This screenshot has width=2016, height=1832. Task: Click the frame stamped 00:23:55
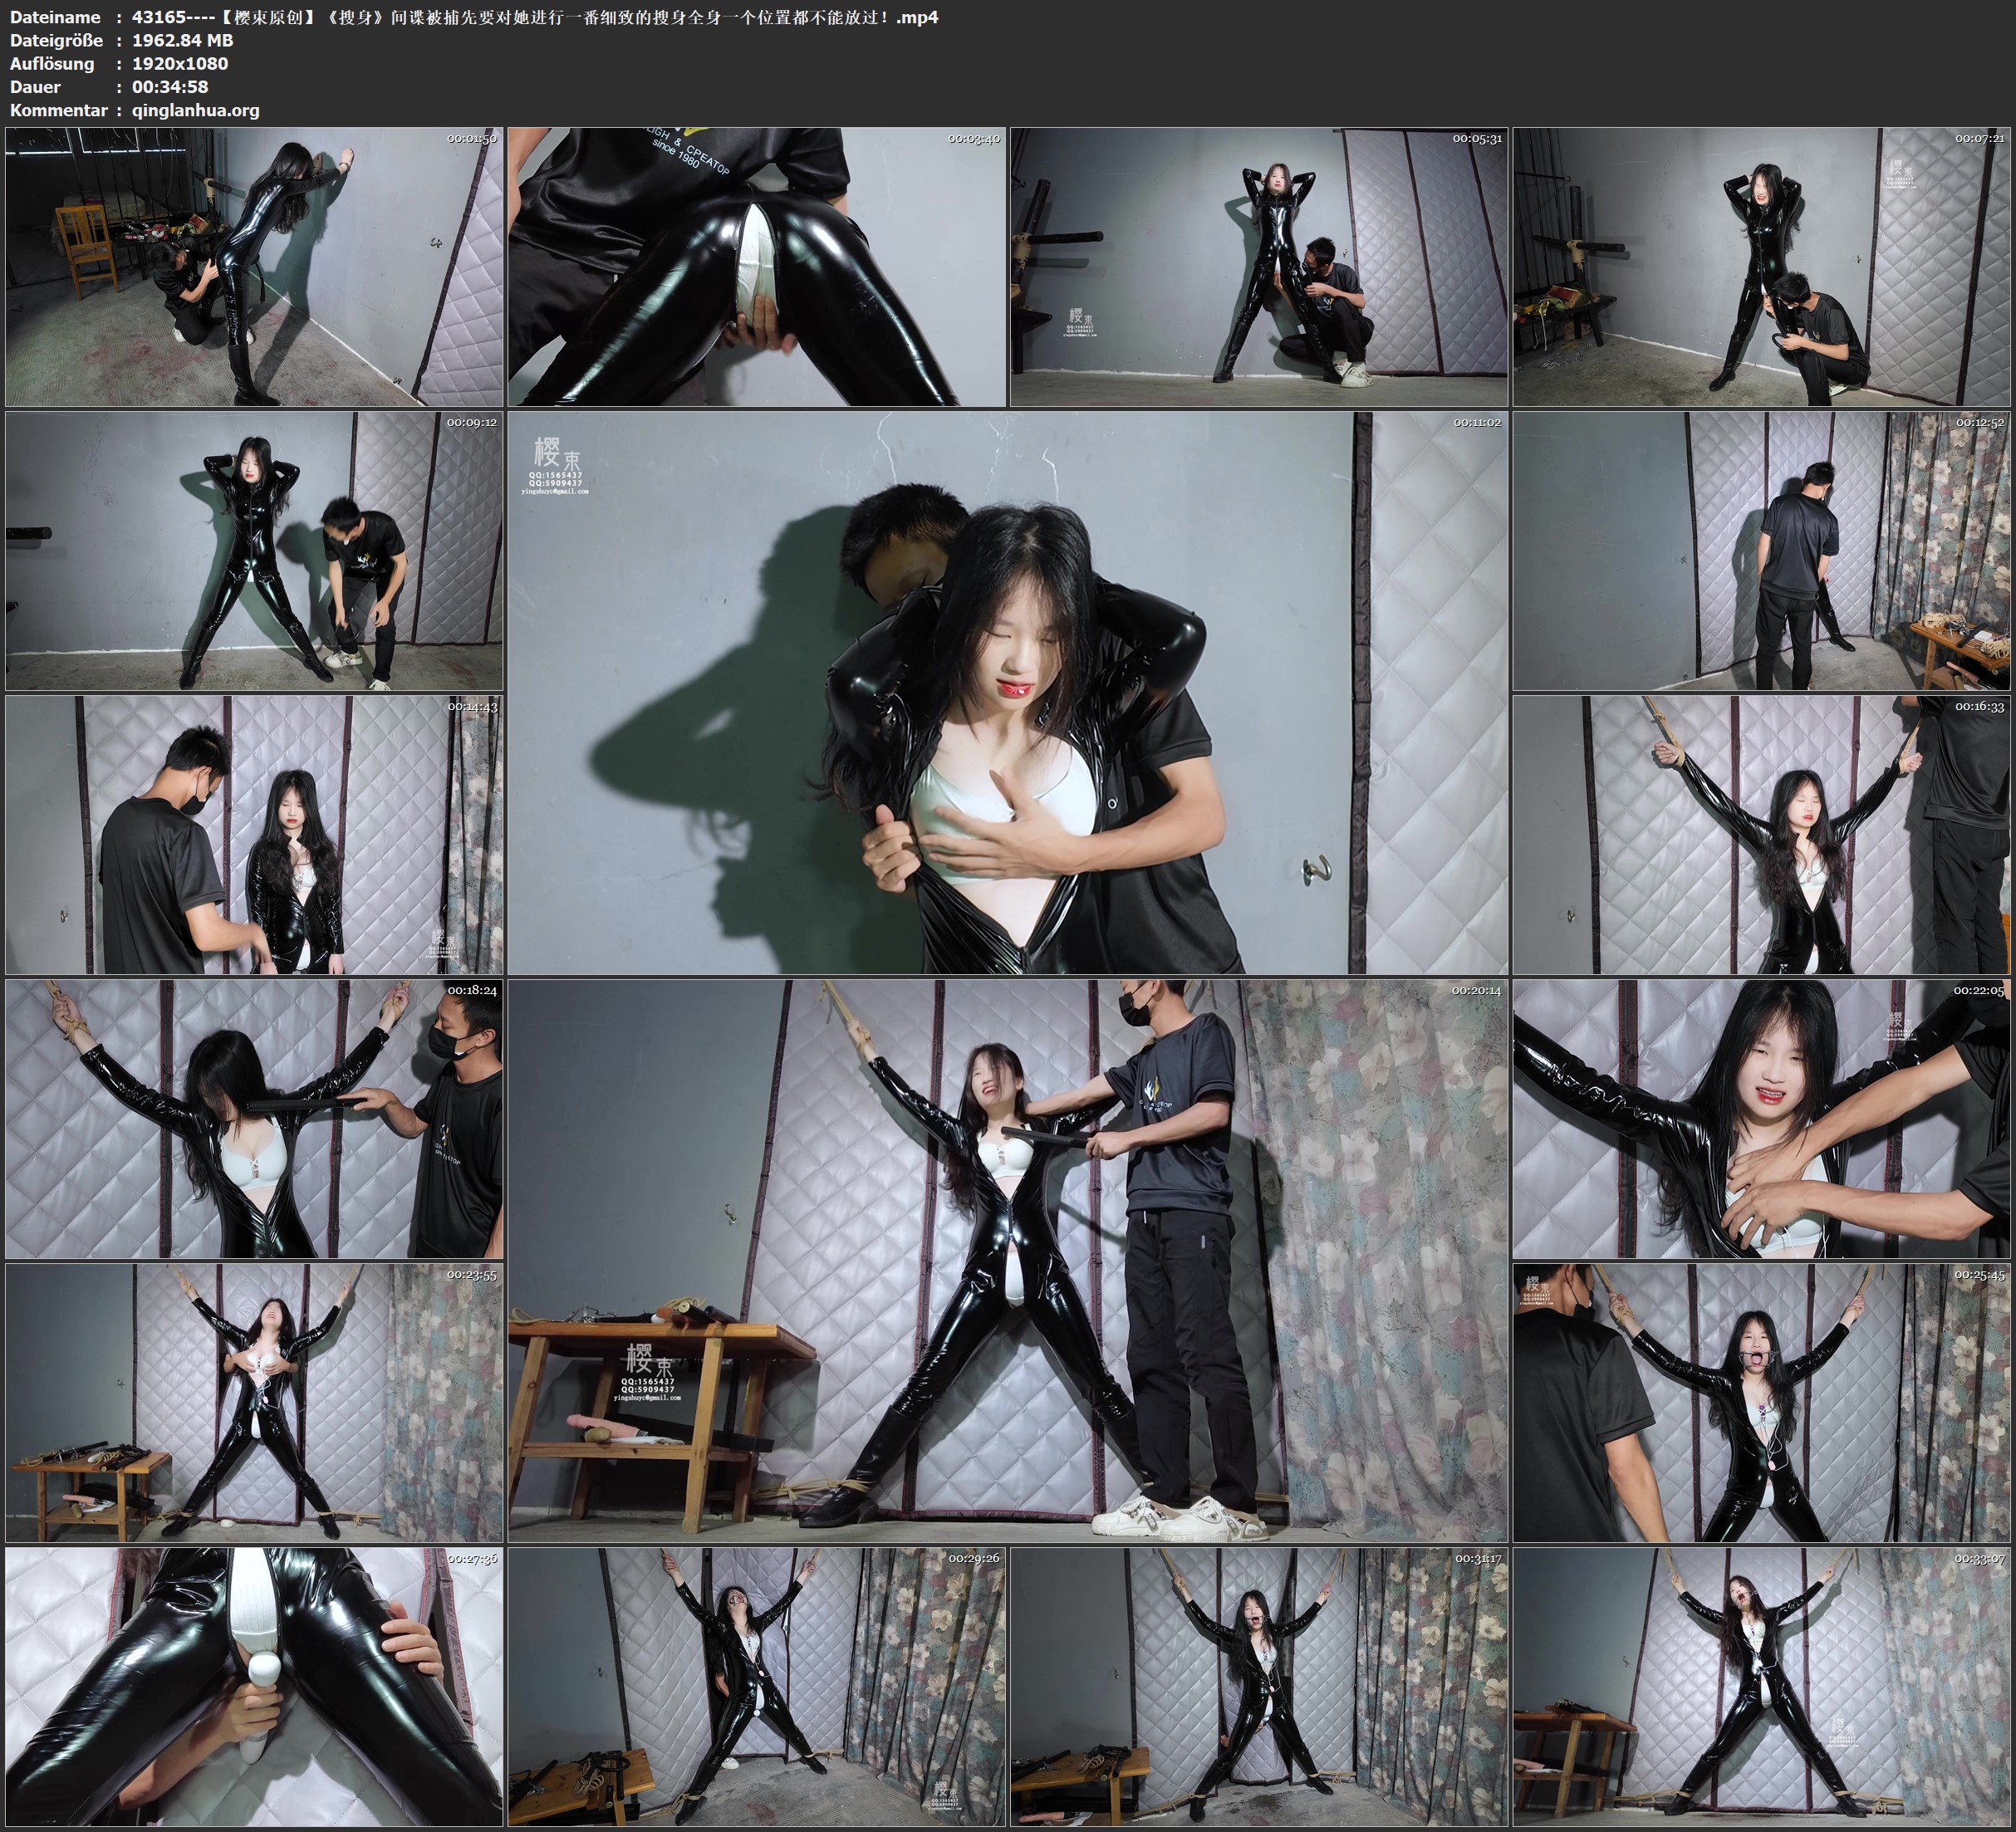[254, 1403]
